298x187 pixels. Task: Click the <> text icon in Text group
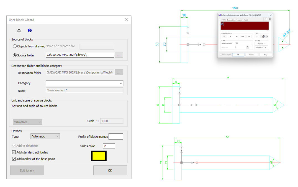tap(257, 37)
